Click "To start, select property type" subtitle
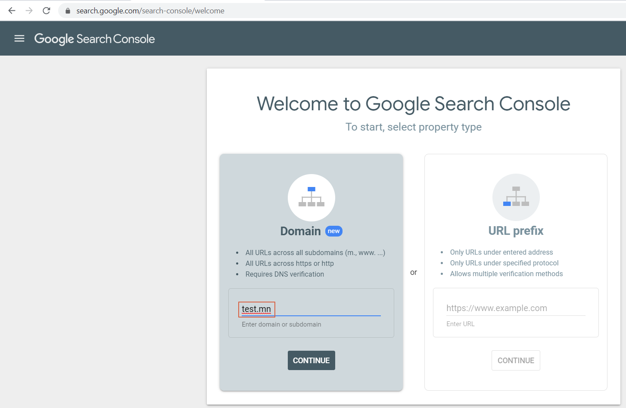 [414, 127]
